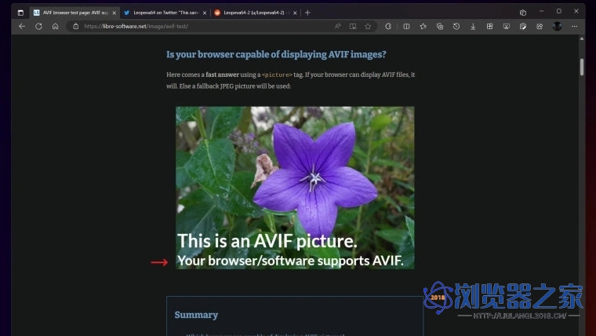This screenshot has width=596, height=336.
Task: Click the scrollbar up arrow
Action: (x=582, y=38)
